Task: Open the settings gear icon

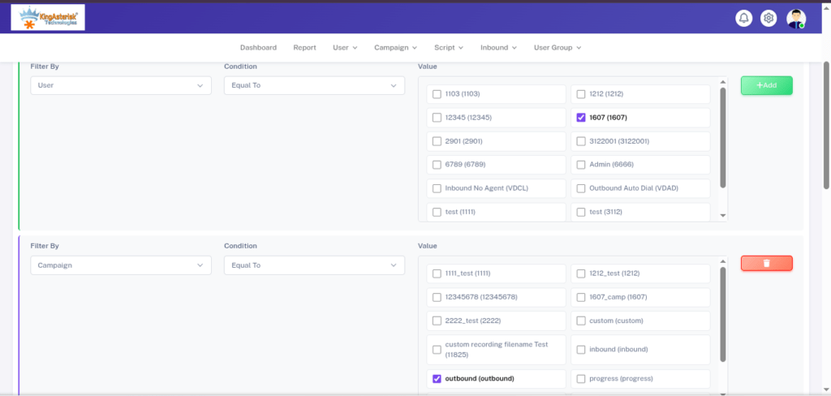Action: pos(769,18)
